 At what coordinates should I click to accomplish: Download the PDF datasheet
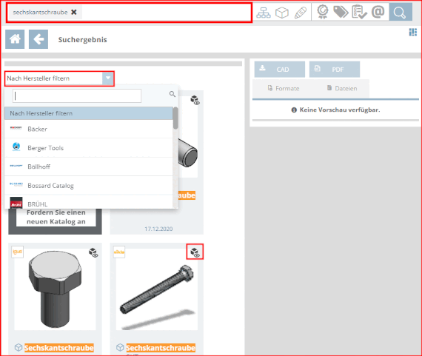[334, 70]
